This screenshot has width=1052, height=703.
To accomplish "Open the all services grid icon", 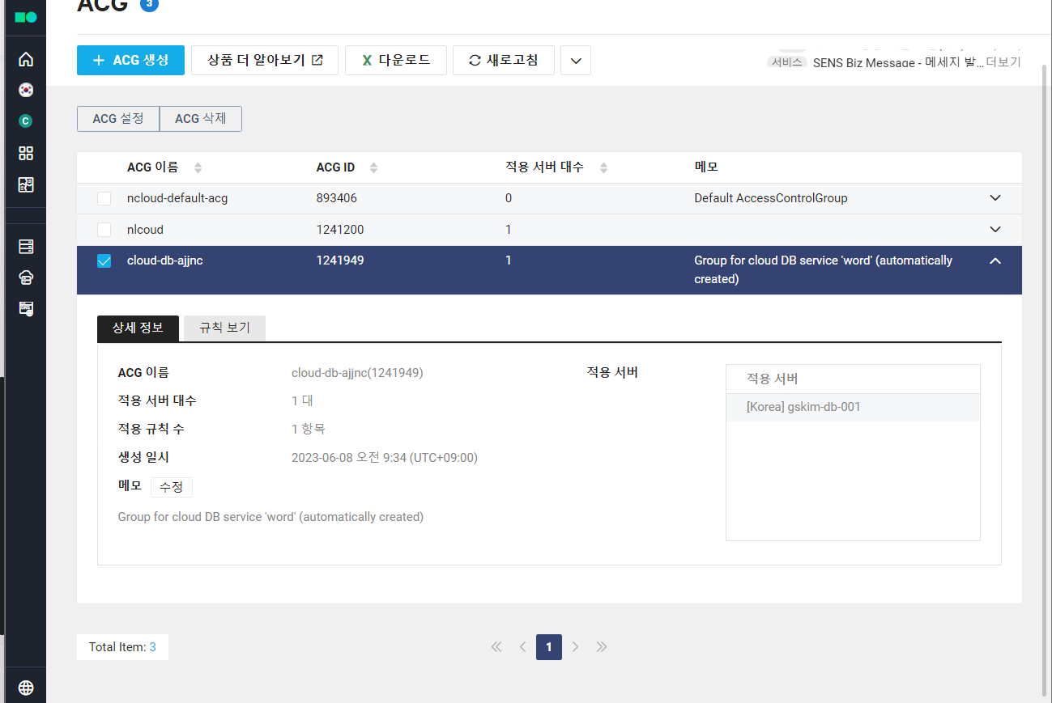I will tap(26, 153).
